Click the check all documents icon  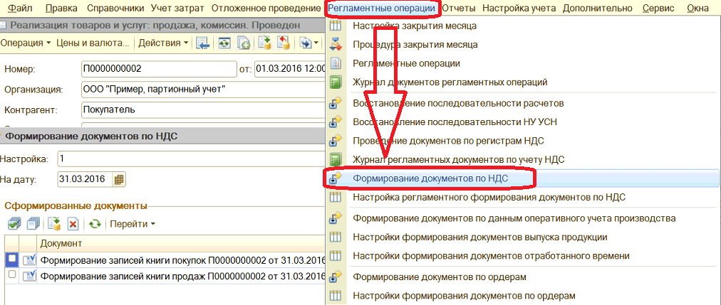13,224
